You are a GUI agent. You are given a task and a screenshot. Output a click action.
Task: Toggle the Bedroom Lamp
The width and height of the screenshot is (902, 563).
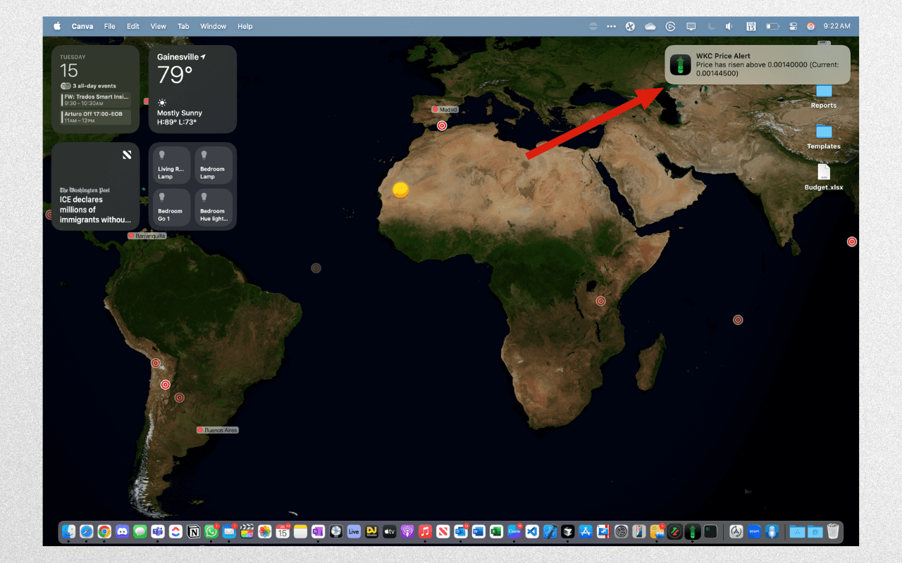214,164
